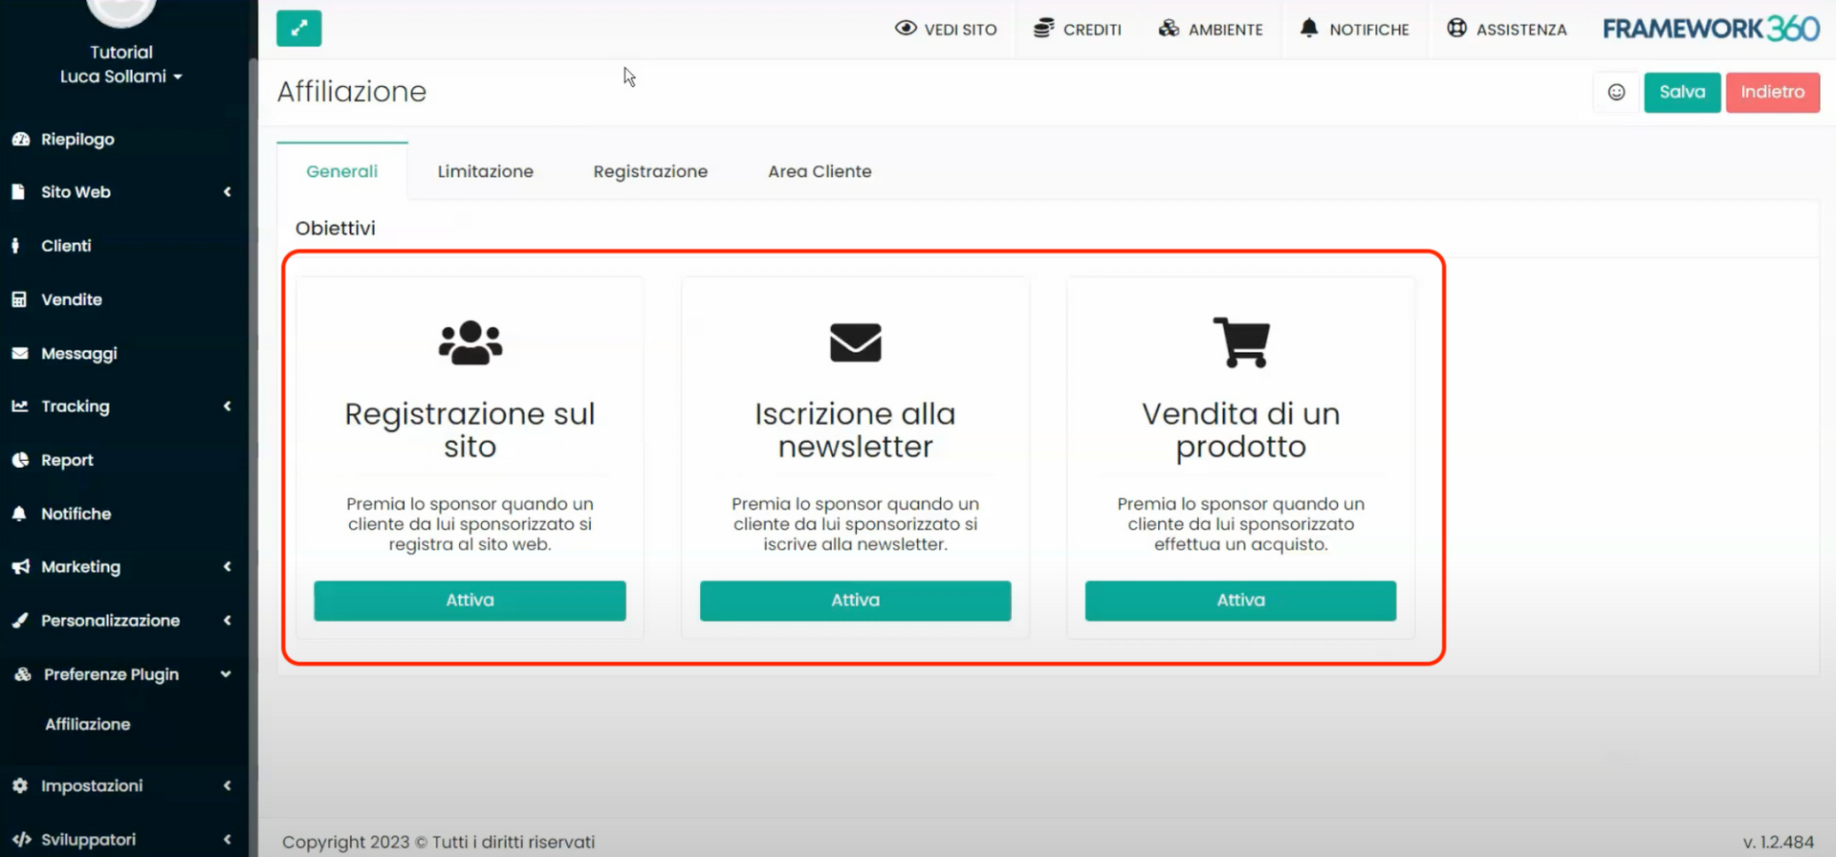
Task: Click the Sito Web page icon
Action: click(18, 192)
